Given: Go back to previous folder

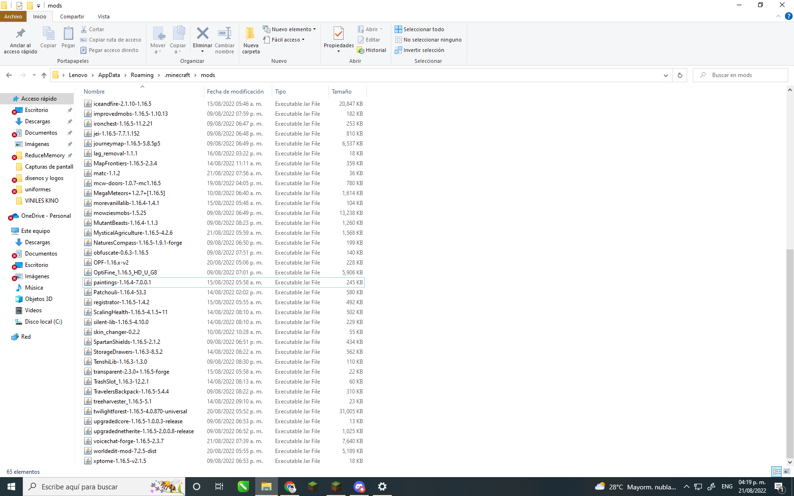Looking at the screenshot, I should pyautogui.click(x=9, y=75).
